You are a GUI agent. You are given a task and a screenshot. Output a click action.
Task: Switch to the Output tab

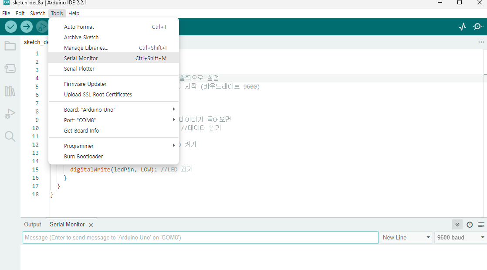(33, 225)
